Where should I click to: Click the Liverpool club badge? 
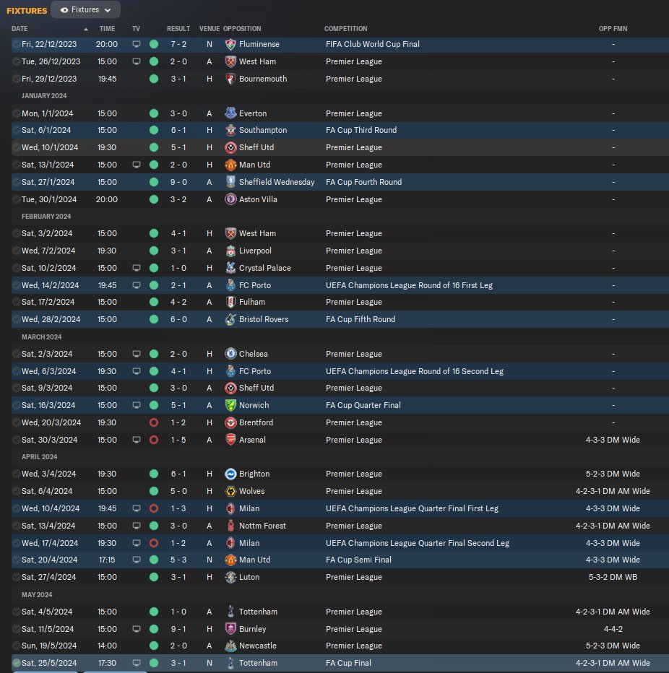[x=230, y=251]
